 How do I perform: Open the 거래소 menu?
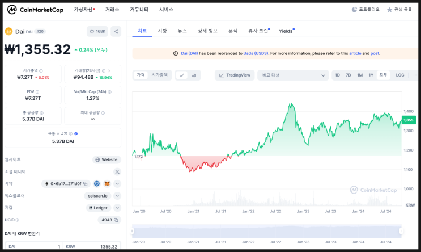click(x=112, y=10)
